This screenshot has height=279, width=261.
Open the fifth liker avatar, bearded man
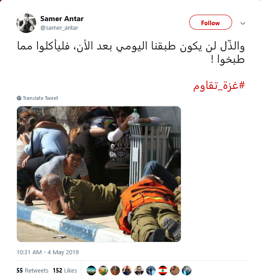[x=139, y=270]
